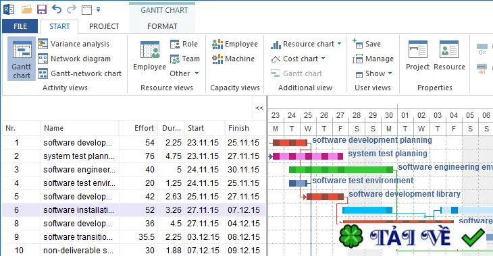Click the Save floppy disk icon

coord(42,9)
